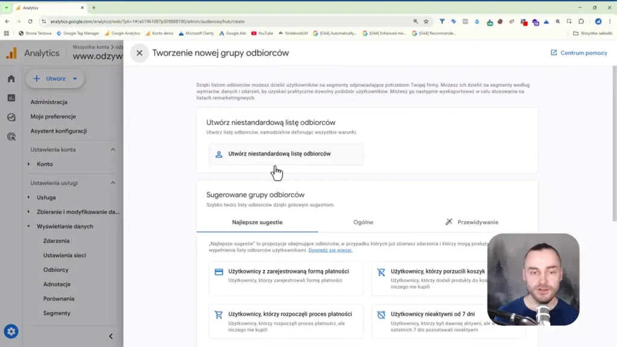Image resolution: width=617 pixels, height=347 pixels.
Task: Close the new audience creation panel
Action: tap(139, 53)
